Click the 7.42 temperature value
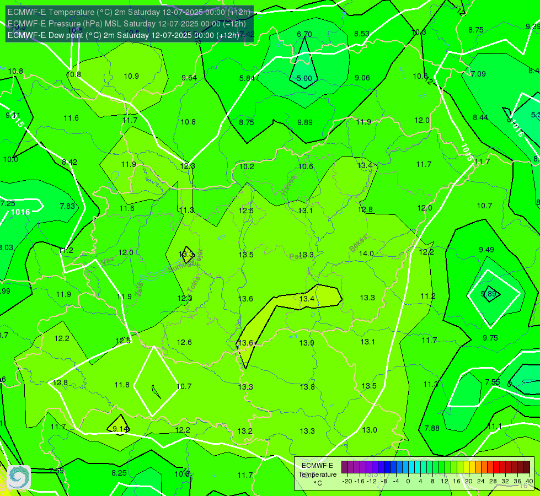540x496 pixels. (247, 34)
